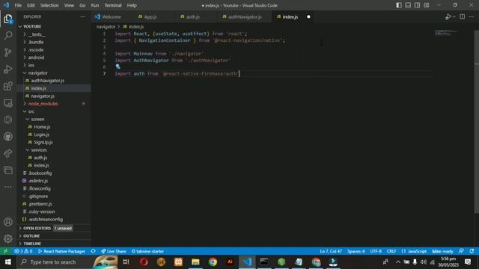Open the Accounts icon

[x=8, y=222]
